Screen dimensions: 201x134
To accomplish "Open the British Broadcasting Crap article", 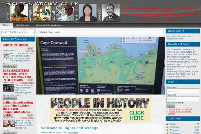I will click(18, 109).
